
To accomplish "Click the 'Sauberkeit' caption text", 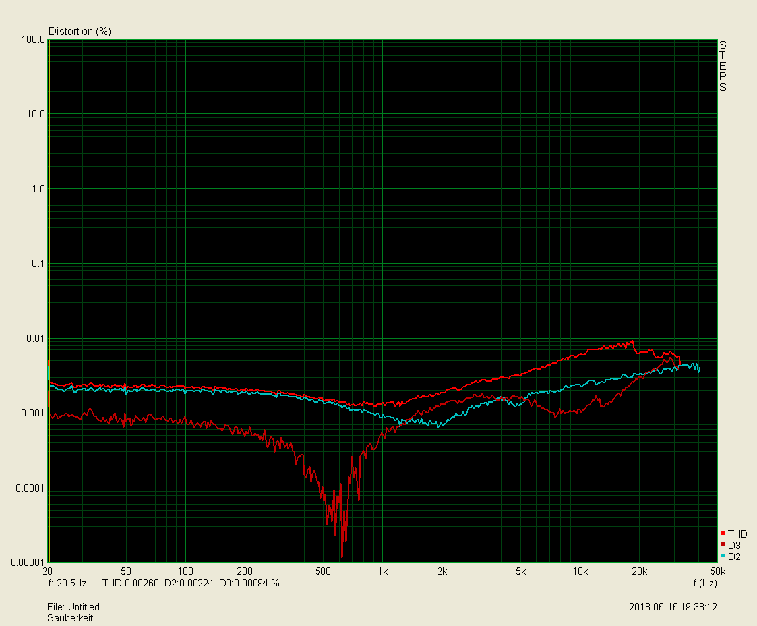I will click(70, 618).
